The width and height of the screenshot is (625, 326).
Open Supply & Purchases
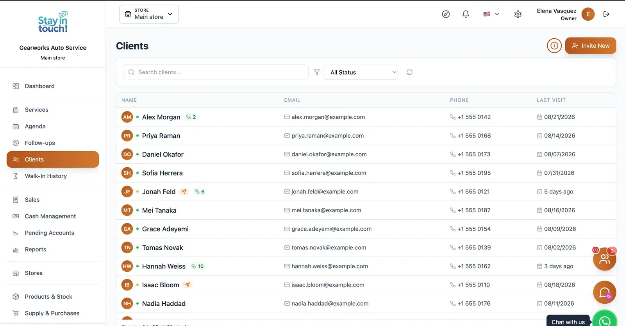53,313
